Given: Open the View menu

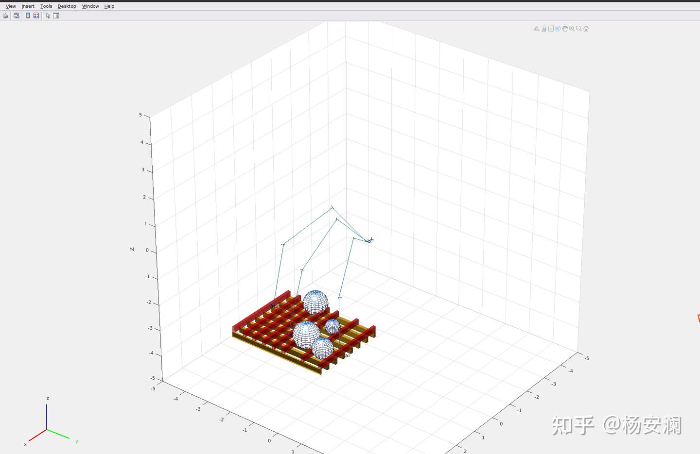Looking at the screenshot, I should pyautogui.click(x=11, y=6).
